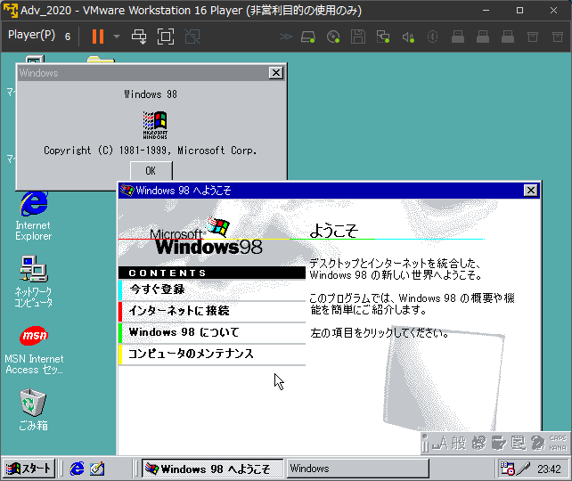
Task: Click the Show Desktop quick launch icon
Action: point(97,469)
